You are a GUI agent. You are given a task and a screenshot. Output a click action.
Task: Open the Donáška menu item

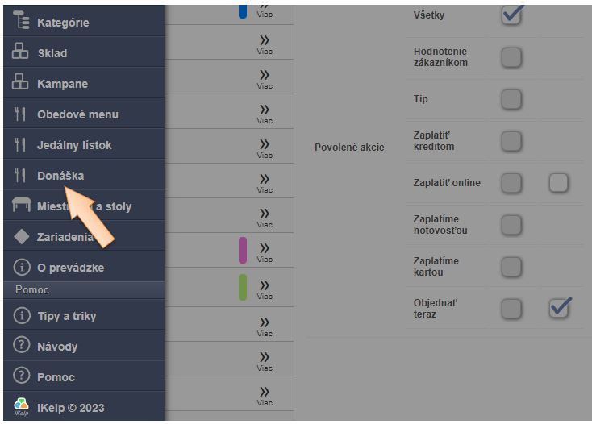point(60,176)
